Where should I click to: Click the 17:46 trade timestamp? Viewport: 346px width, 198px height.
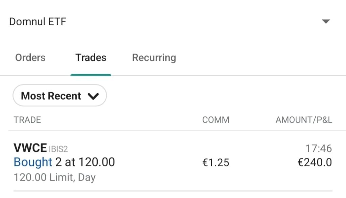[x=319, y=148]
